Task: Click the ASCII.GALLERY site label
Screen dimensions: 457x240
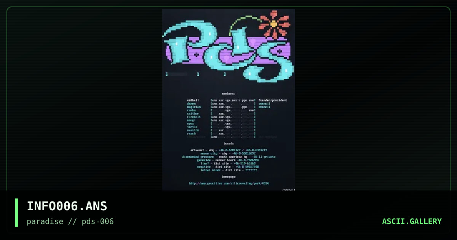Action: (412, 221)
